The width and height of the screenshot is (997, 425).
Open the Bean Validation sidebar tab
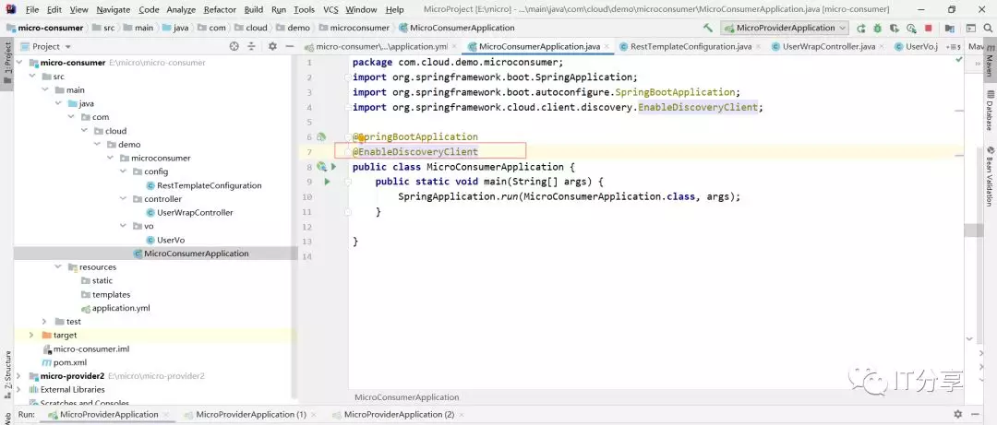pos(990,176)
